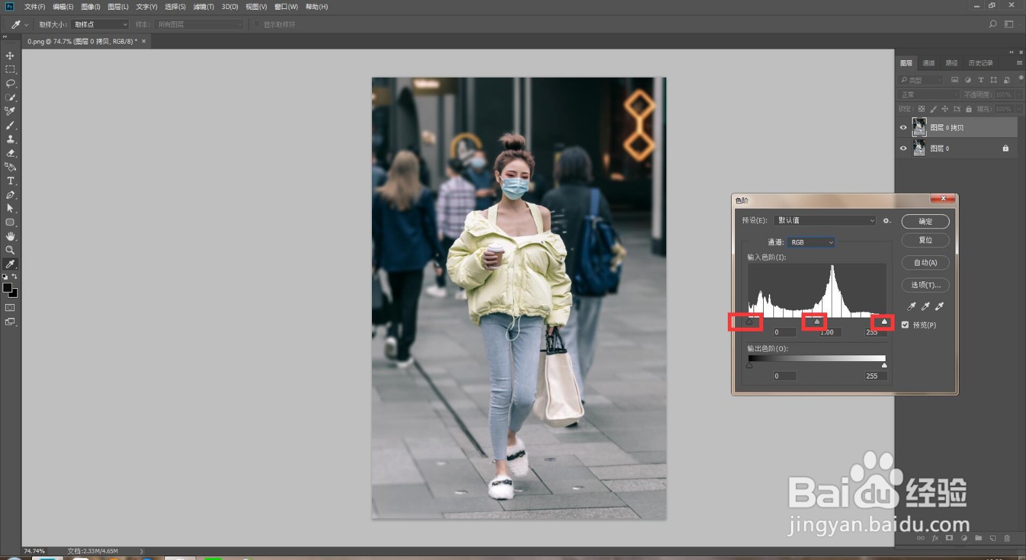Open the 不透明度 opacity dropdown arrow
Image resolution: width=1026 pixels, height=560 pixels.
pos(1020,94)
